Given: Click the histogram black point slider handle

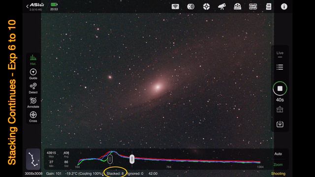Looking at the screenshot, I should (110, 159).
